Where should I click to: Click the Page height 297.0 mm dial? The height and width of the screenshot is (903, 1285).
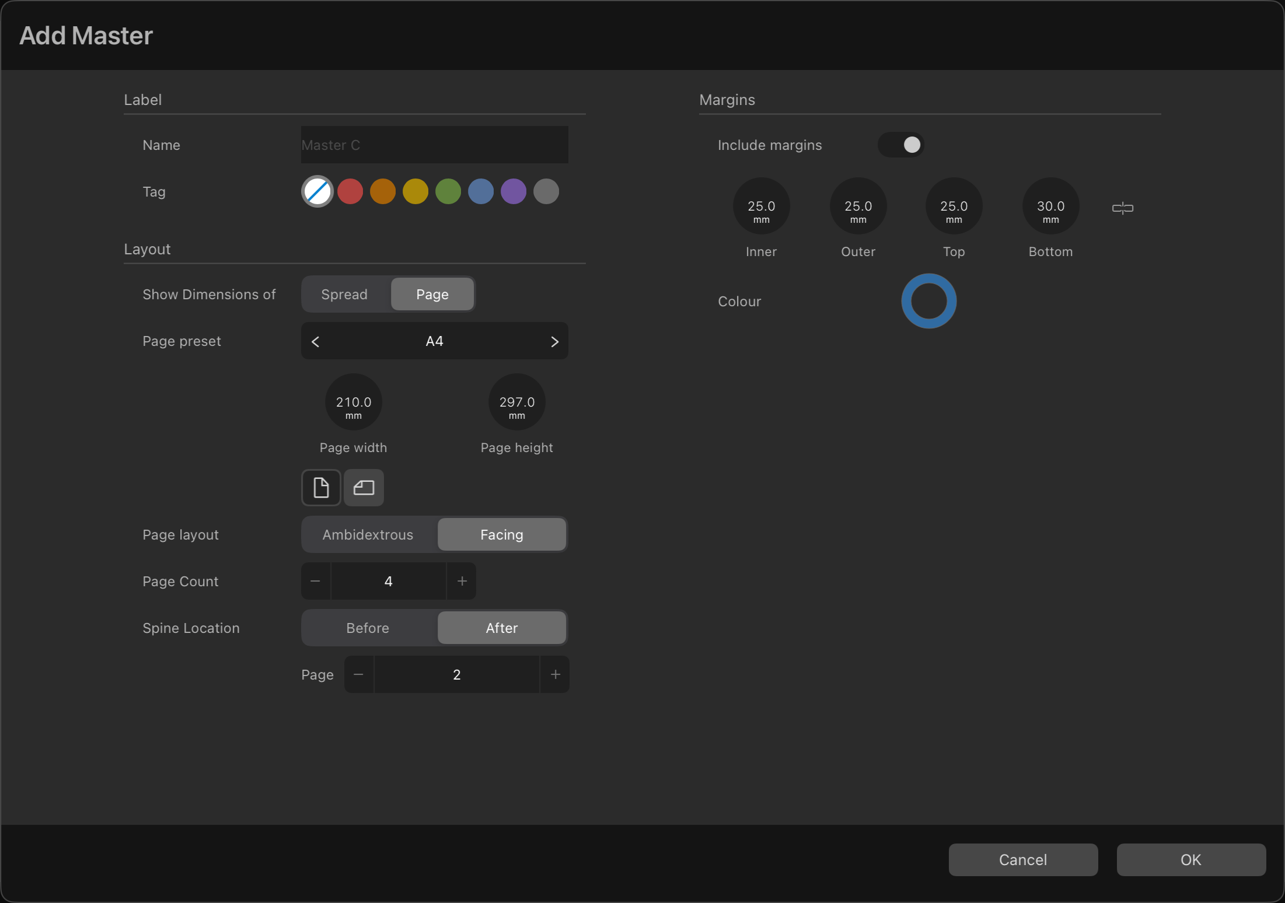tap(517, 402)
